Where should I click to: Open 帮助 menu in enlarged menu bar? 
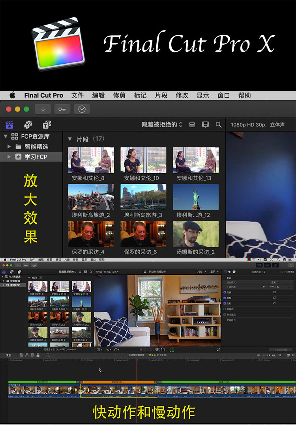[x=244, y=95]
